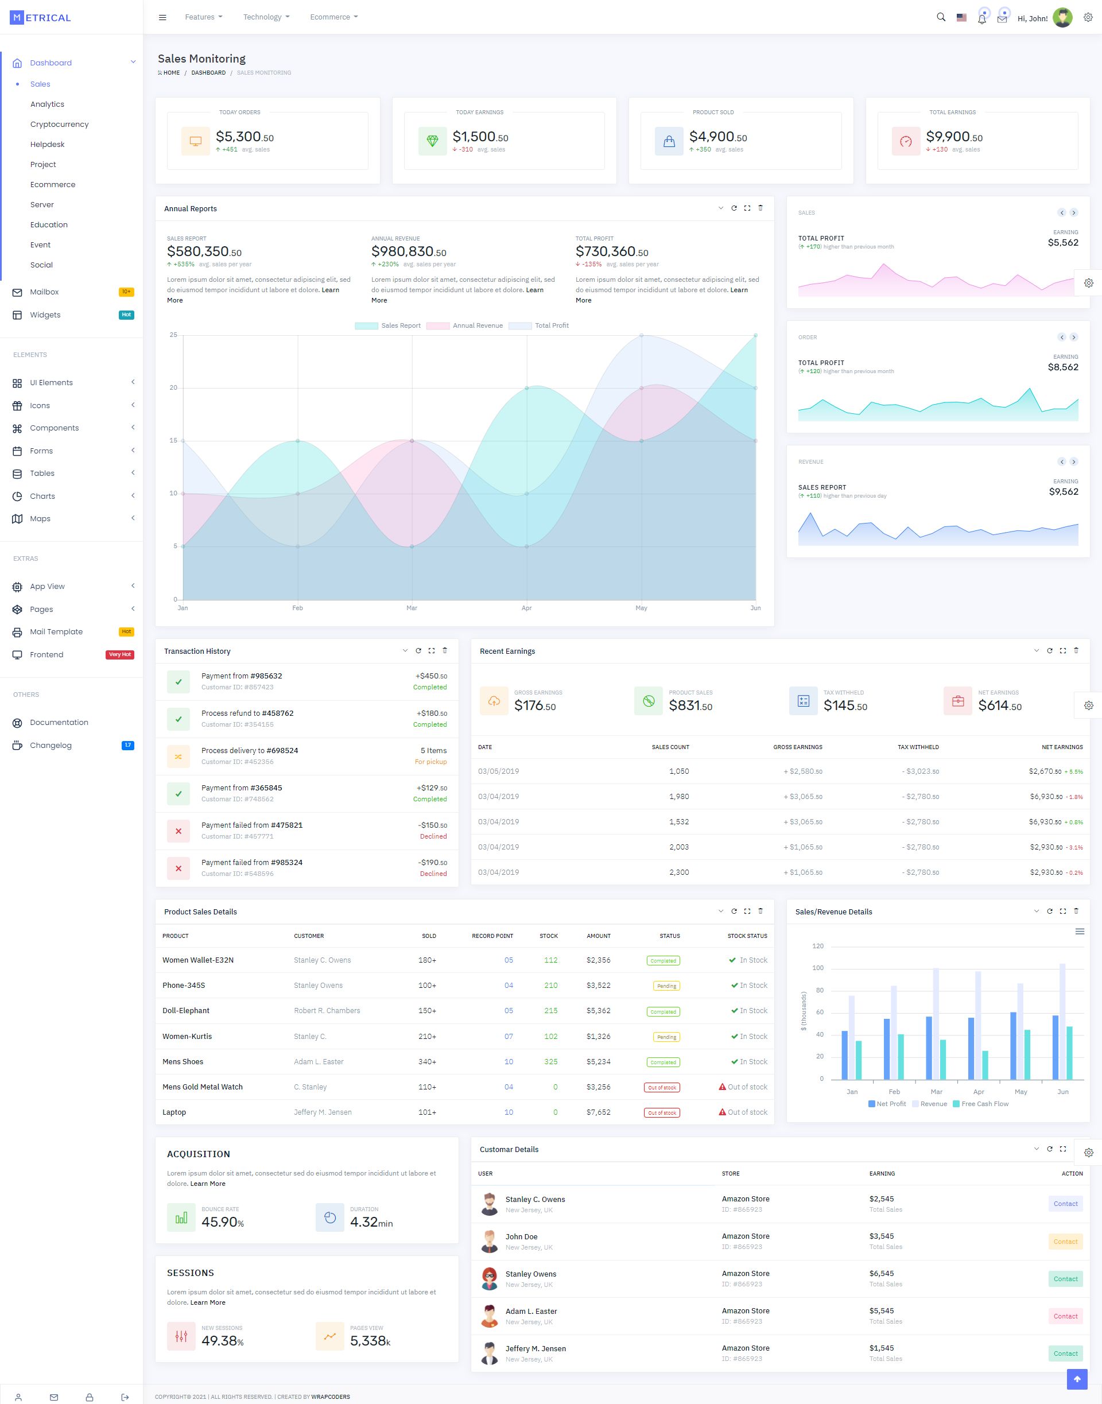Viewport: 1102px width, 1404px height.
Task: Open Mailbox from the sidebar
Action: coord(44,292)
